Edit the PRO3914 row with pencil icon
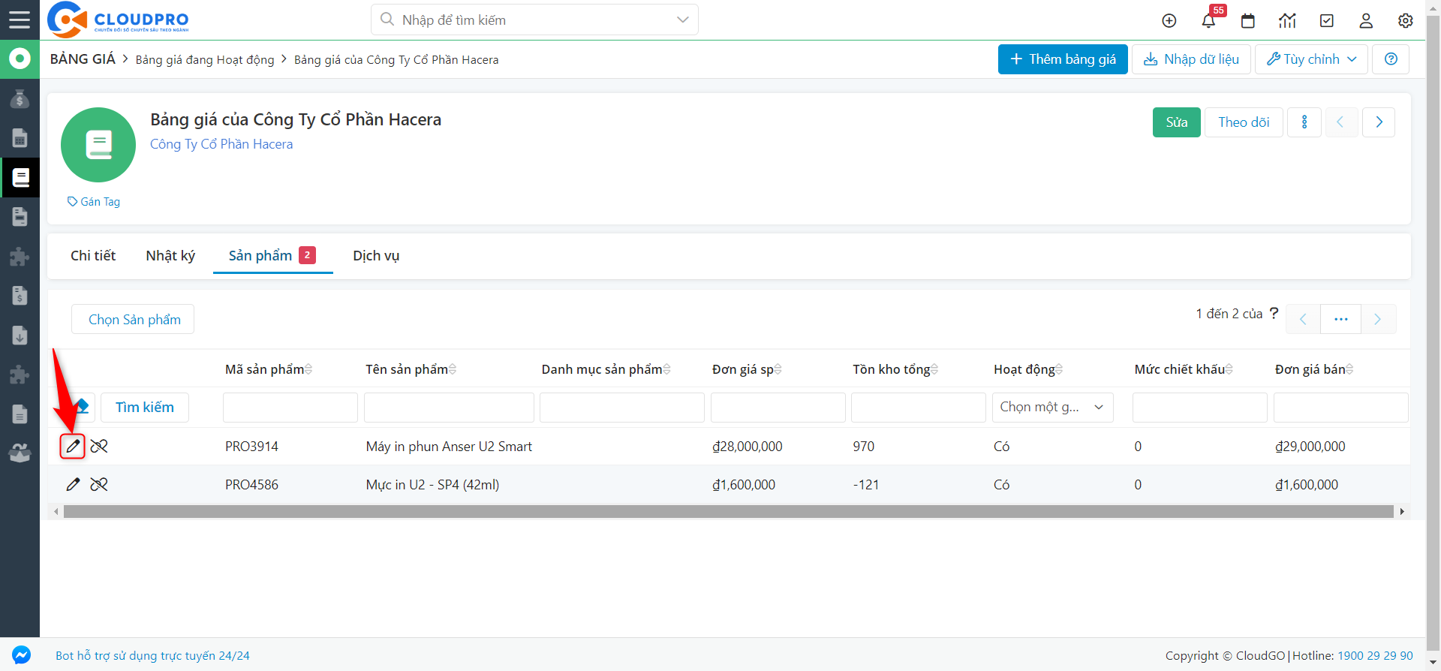The image size is (1441, 671). point(73,447)
